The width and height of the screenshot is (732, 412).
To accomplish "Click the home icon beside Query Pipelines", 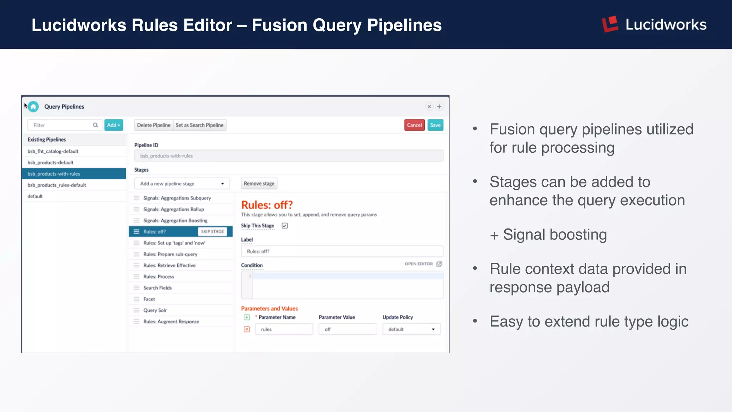I will click(x=33, y=107).
